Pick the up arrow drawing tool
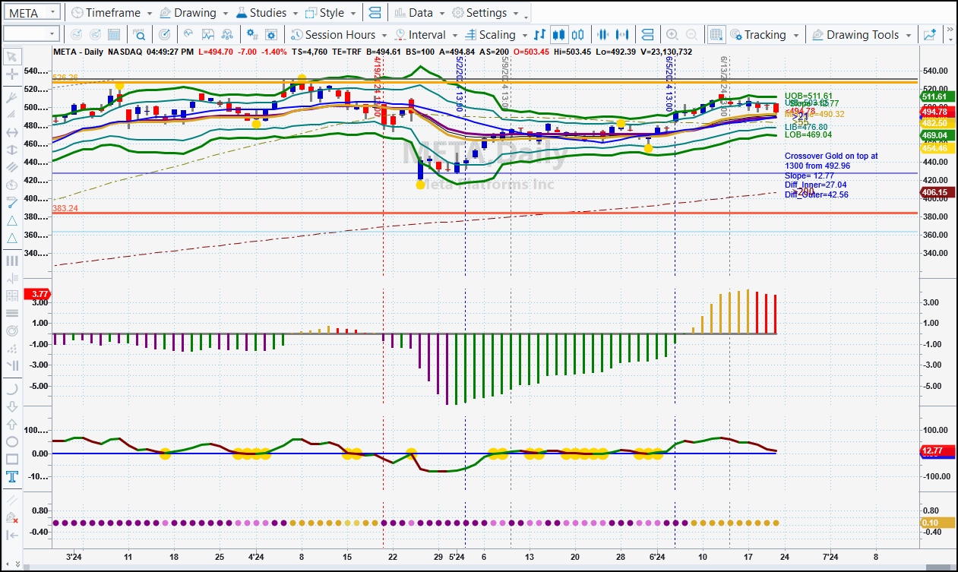Screen dimensions: 958x572 pos(12,424)
